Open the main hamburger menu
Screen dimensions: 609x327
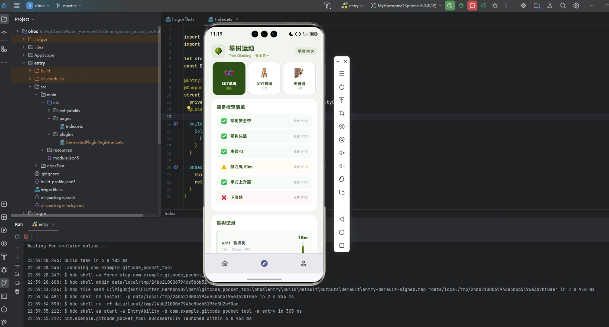pyautogui.click(x=17, y=6)
